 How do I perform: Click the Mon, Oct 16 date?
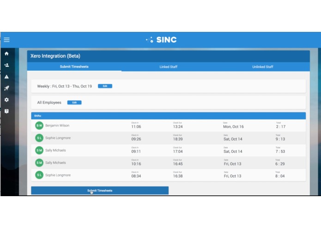click(x=233, y=126)
